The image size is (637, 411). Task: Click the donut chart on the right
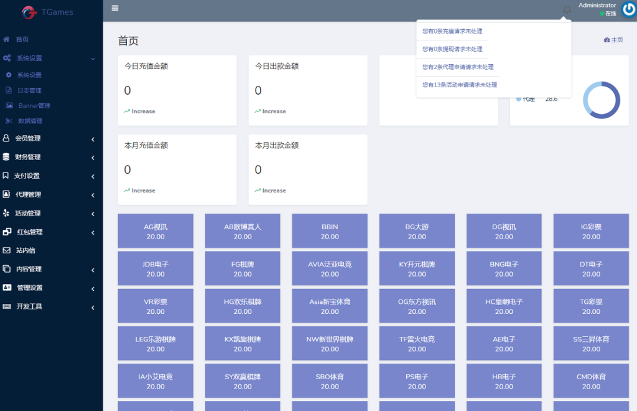coord(601,98)
